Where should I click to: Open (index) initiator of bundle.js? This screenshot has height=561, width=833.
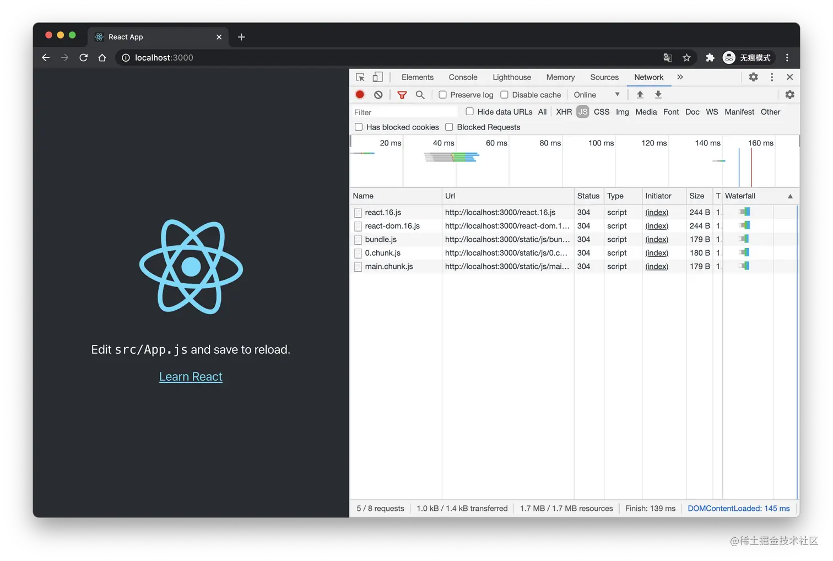(x=657, y=240)
